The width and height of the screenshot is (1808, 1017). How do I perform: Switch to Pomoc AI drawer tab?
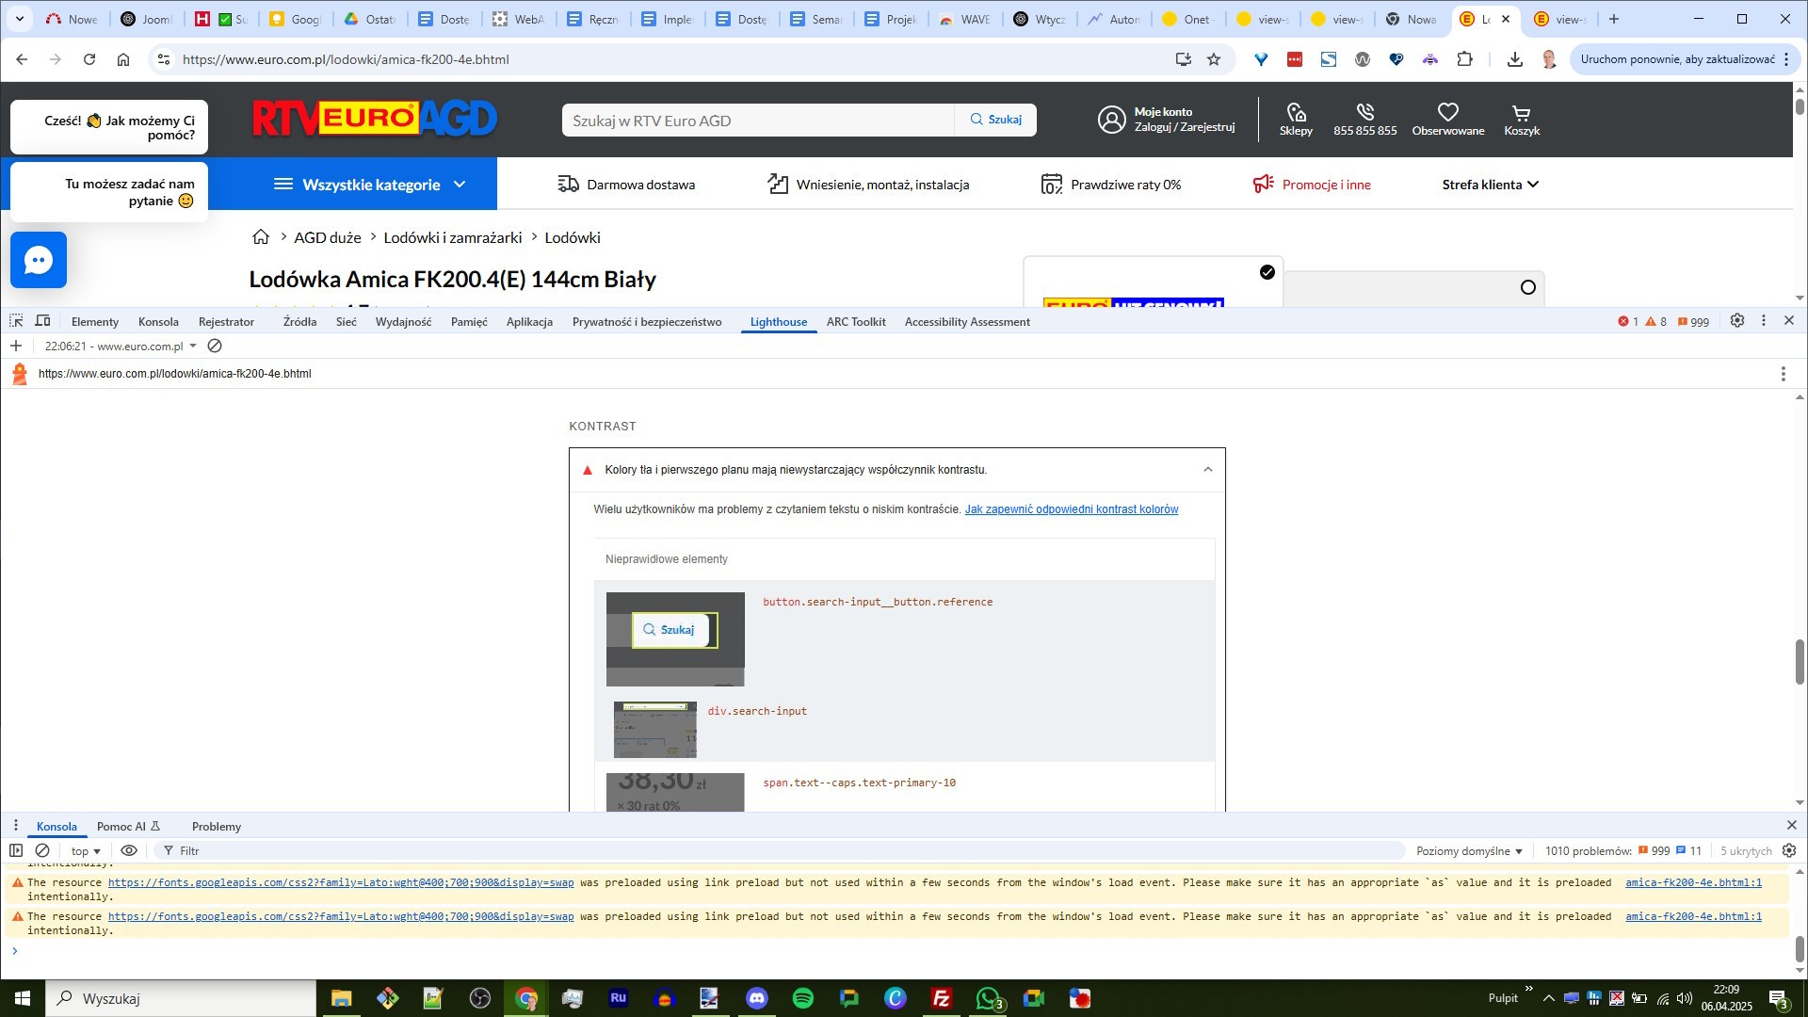tap(128, 827)
